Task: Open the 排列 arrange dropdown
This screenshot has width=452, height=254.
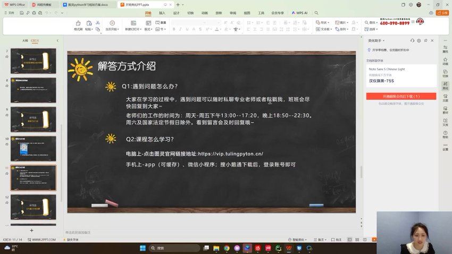Action: point(342,29)
